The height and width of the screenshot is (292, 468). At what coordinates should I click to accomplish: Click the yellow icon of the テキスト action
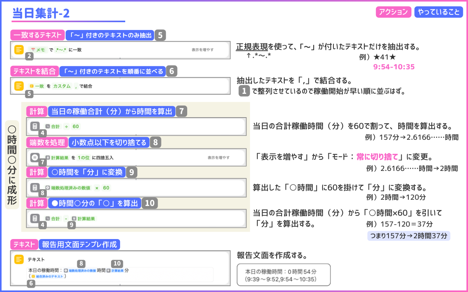[x=19, y=259]
